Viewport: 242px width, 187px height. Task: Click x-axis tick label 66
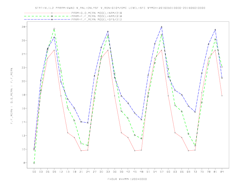click(182, 172)
